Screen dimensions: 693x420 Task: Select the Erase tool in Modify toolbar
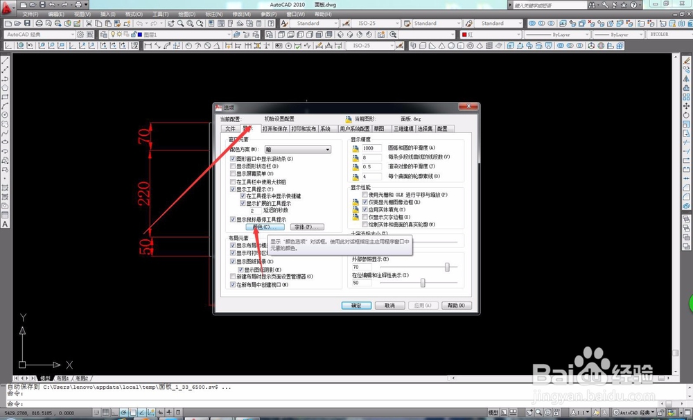point(686,60)
